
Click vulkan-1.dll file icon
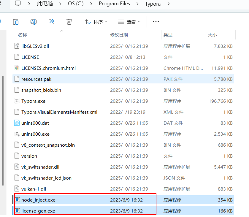(17, 189)
